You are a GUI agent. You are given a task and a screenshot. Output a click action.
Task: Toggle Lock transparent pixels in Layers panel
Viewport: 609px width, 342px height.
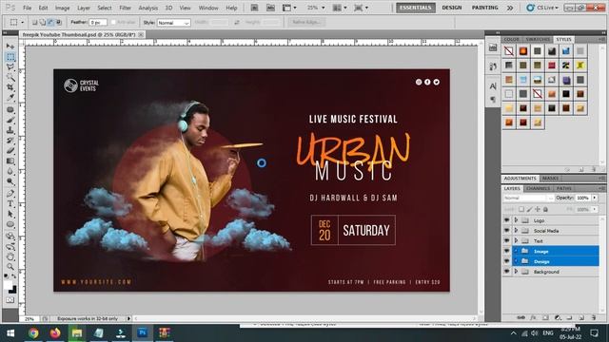tap(521, 209)
